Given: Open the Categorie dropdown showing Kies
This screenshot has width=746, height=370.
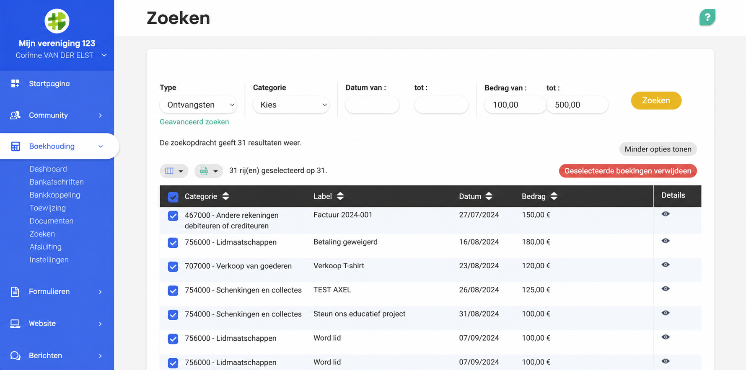Looking at the screenshot, I should point(291,105).
